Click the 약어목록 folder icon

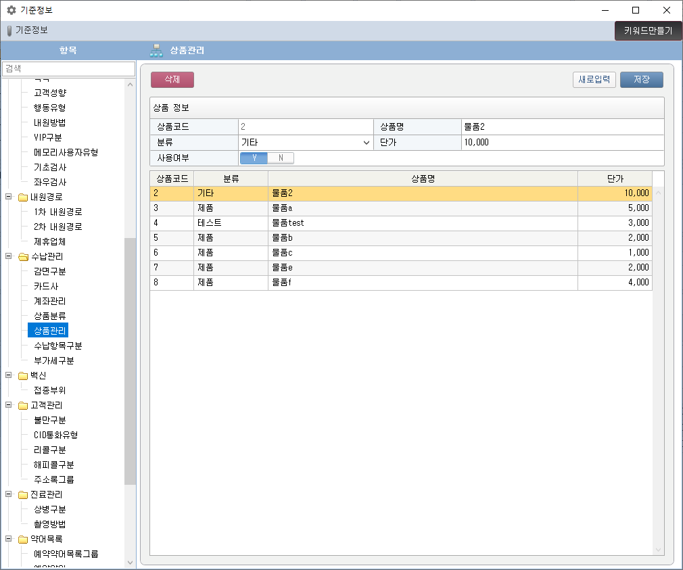click(23, 540)
